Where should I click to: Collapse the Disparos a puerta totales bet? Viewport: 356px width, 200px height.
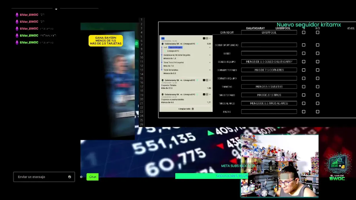tap(204, 94)
